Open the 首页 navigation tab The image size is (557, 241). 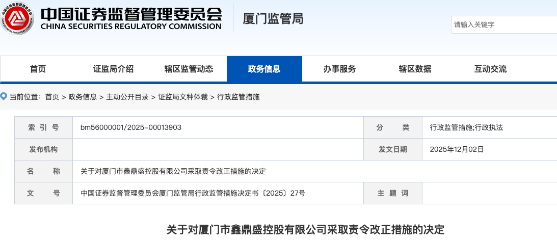(38, 69)
